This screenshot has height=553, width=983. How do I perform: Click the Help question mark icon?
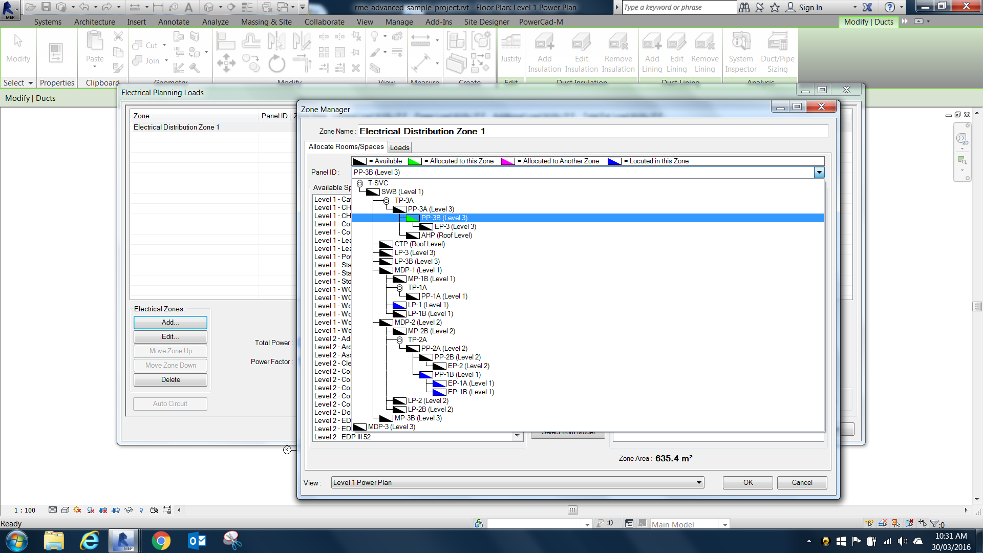[x=890, y=7]
